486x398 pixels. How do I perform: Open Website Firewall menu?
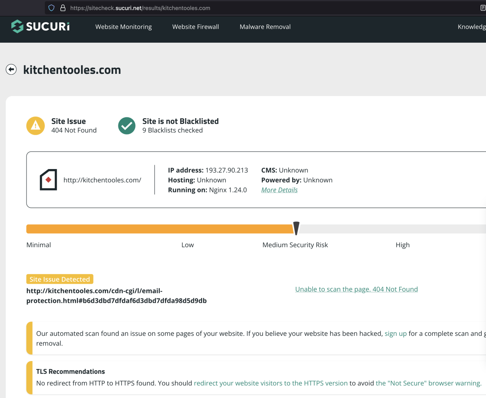[195, 27]
